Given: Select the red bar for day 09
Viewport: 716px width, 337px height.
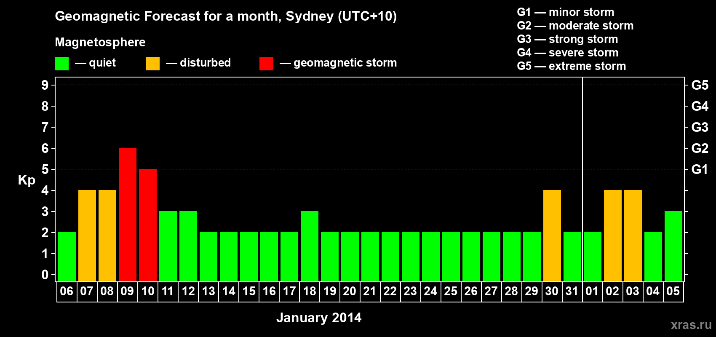Looking at the screenshot, I should [x=128, y=214].
